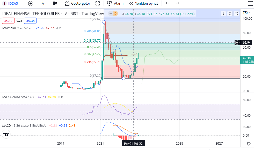Maximize the main chart pane
Viewport: 254px width, 150px height.
point(236,14)
